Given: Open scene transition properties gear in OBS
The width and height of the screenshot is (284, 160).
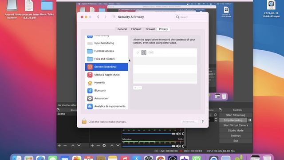Looking at the screenshot, I should point(215,115).
